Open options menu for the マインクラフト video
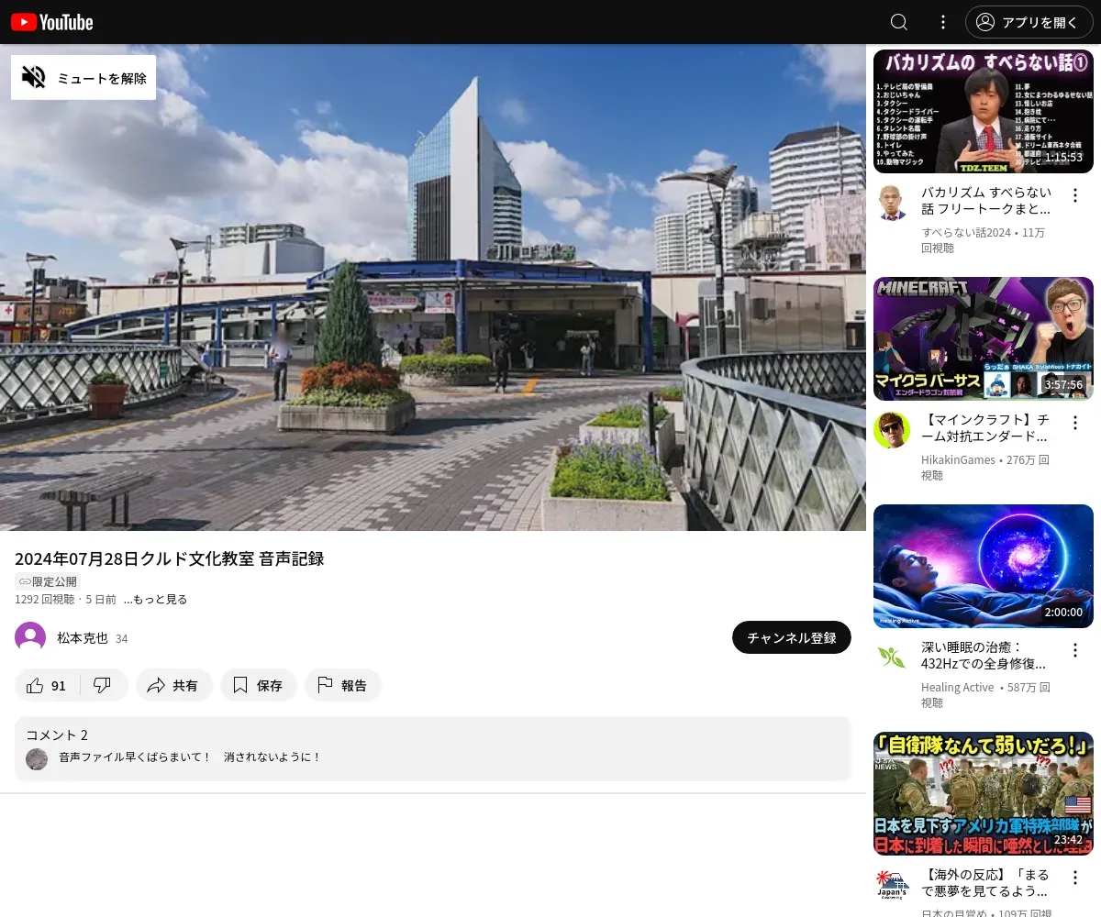The height and width of the screenshot is (917, 1101). [x=1075, y=423]
